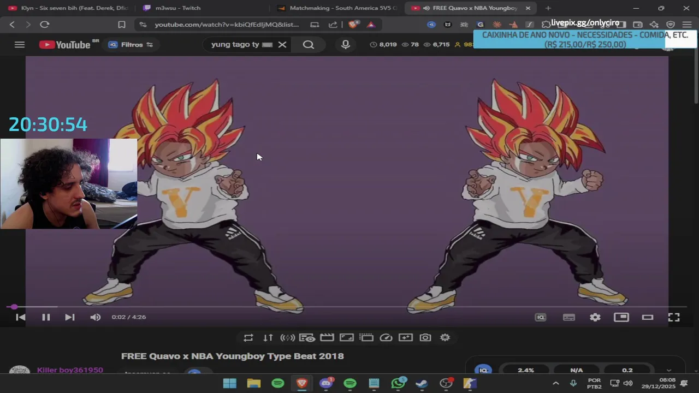Skip to the next video
This screenshot has width=699, height=393.
coord(69,317)
